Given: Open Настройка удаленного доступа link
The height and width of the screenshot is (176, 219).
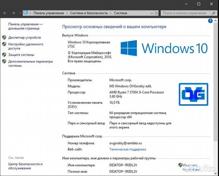Looking at the screenshot, I should [26, 46].
